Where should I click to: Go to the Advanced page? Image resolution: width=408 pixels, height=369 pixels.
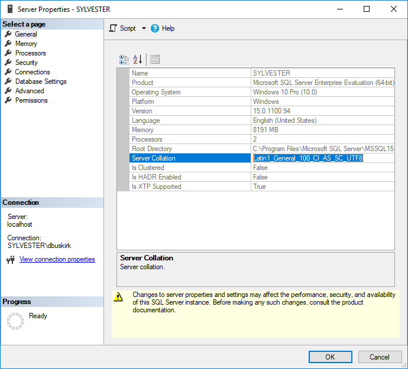pos(30,91)
